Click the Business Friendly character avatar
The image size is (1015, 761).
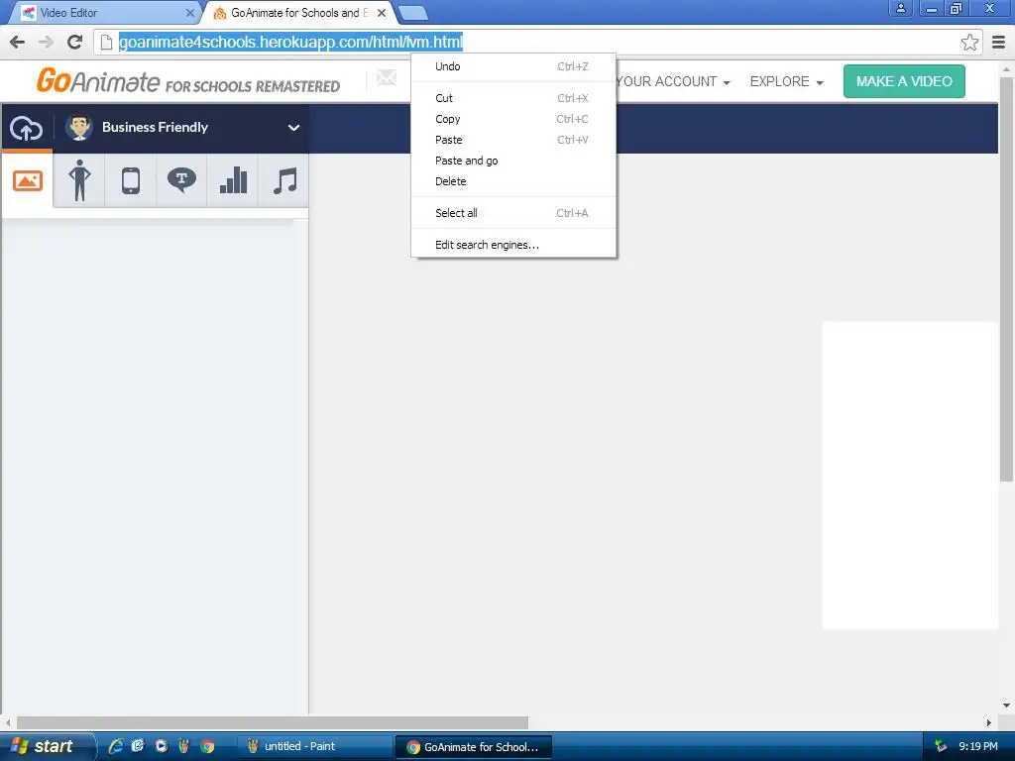[79, 128]
